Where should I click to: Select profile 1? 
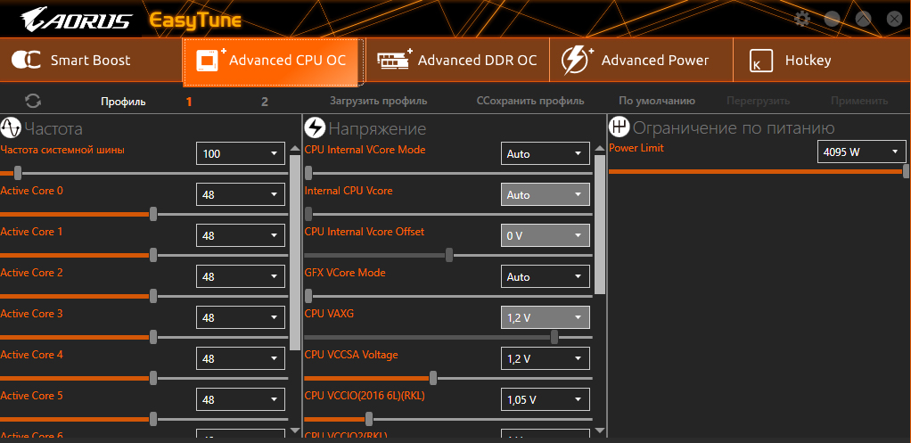click(x=189, y=102)
